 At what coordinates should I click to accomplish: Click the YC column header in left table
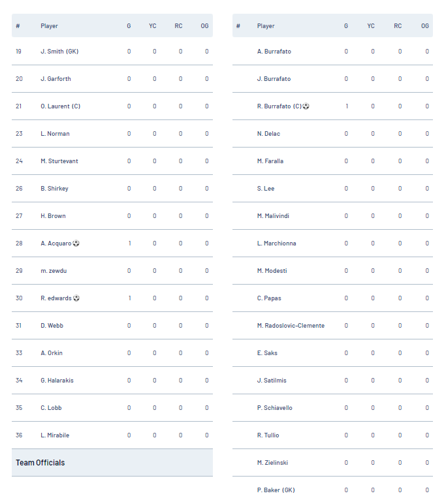[x=153, y=26]
